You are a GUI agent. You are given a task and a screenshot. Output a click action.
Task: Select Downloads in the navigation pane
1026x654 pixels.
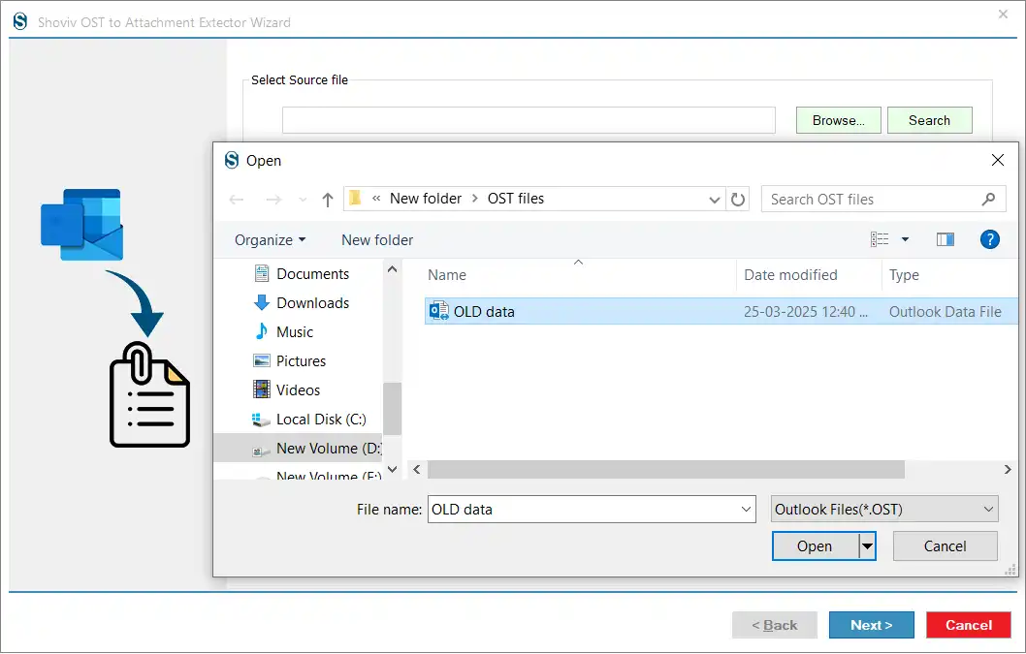click(x=313, y=303)
